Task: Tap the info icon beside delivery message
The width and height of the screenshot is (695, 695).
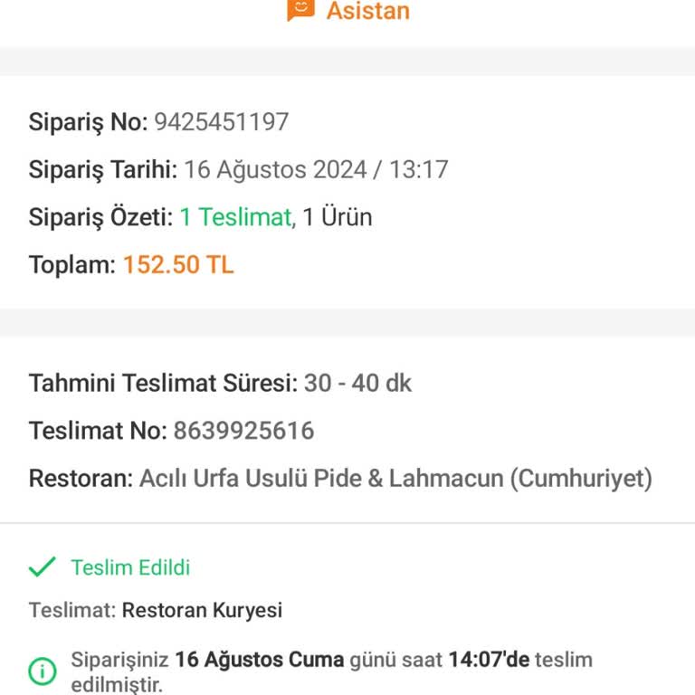Action: 43,671
